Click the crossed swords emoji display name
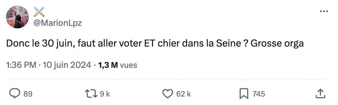The image size is (338, 105). click(x=39, y=12)
